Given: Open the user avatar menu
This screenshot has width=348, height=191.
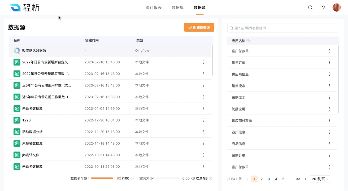Looking at the screenshot, I should click(337, 7).
